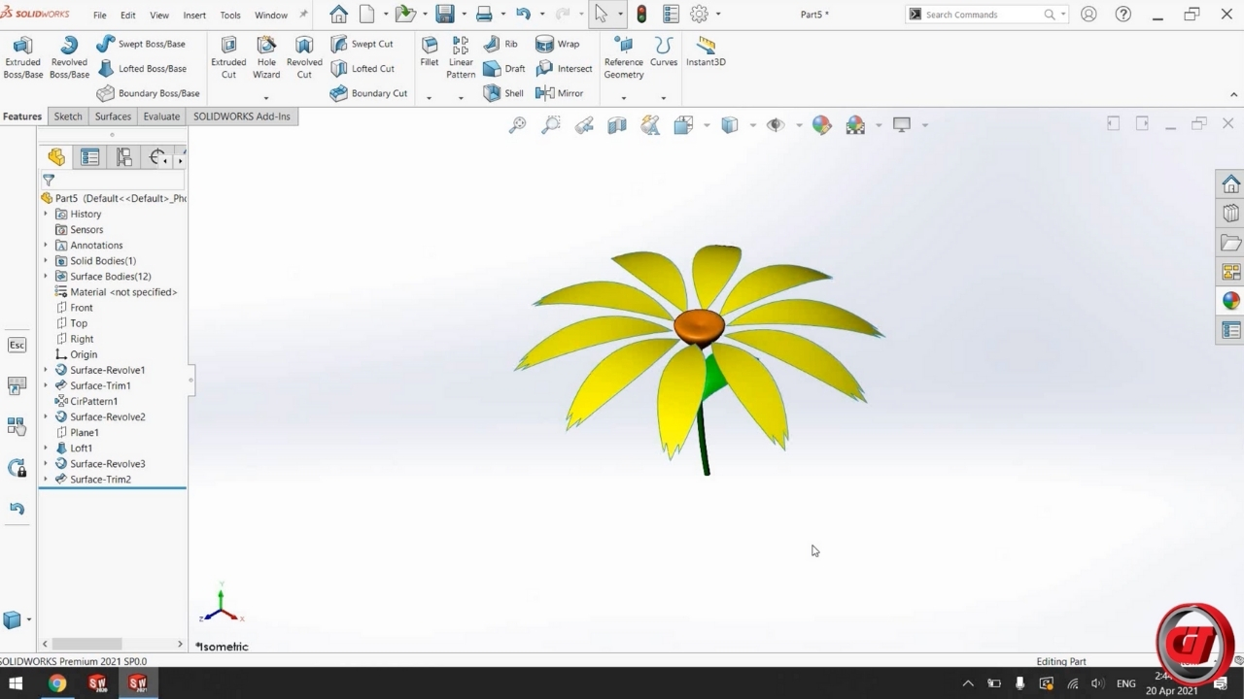Open the Zoom to Fit view tool

(x=518, y=125)
